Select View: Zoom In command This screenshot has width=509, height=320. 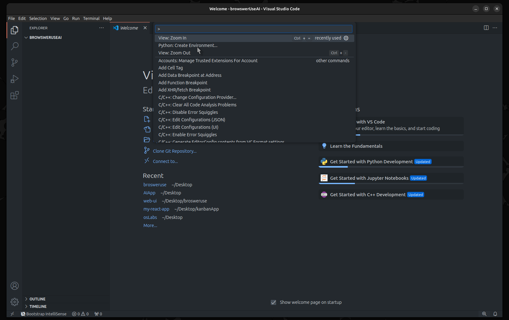pyautogui.click(x=254, y=38)
